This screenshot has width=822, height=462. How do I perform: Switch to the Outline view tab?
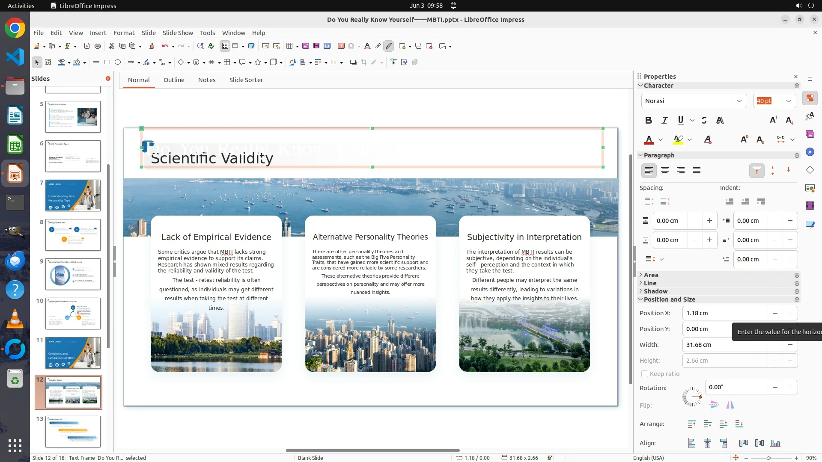(x=174, y=80)
